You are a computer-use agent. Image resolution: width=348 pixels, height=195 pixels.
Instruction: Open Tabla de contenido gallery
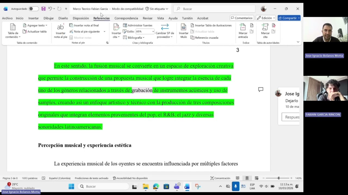pyautogui.click(x=13, y=31)
